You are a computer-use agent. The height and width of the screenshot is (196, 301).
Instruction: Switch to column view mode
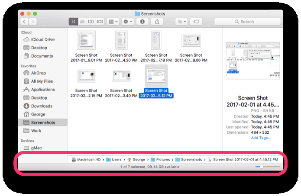tap(91, 22)
